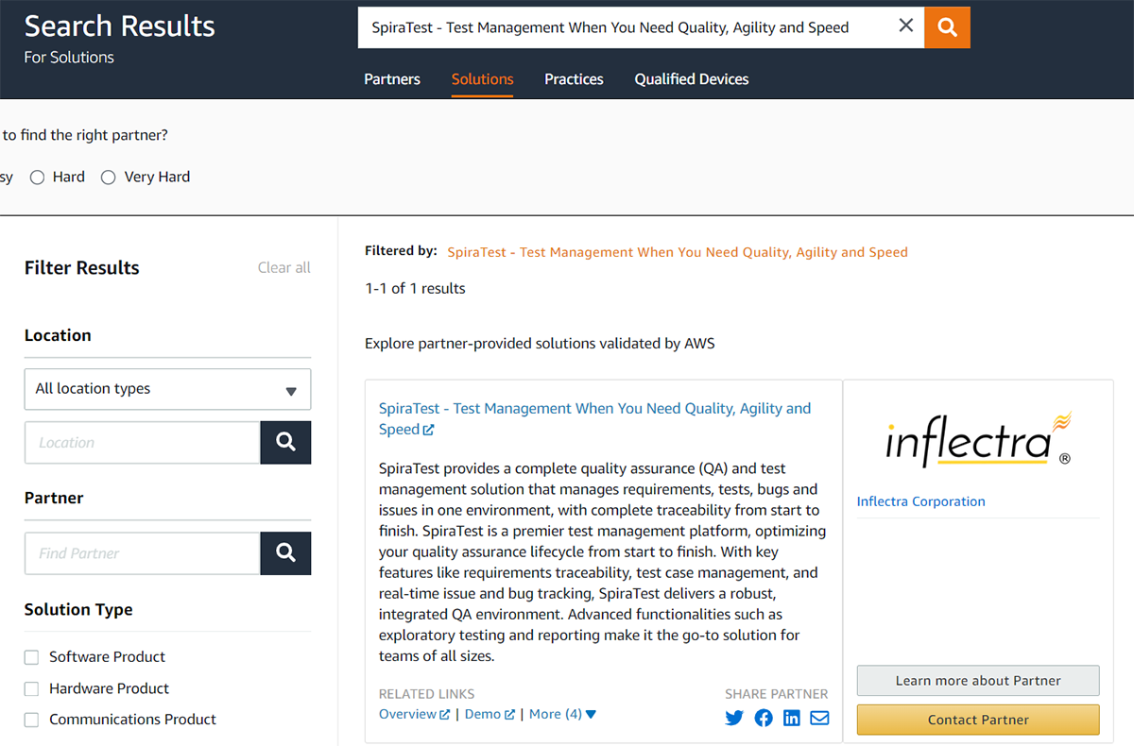The image size is (1134, 746).
Task: Check the Software Product checkbox
Action: click(x=32, y=657)
